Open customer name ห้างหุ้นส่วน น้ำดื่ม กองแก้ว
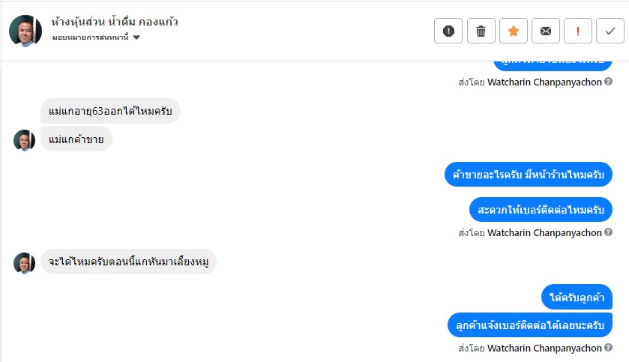 [x=115, y=22]
